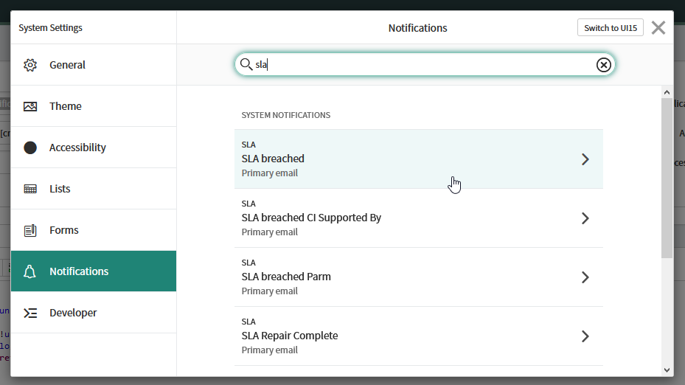Viewport: 685px width, 385px height.
Task: Click the magnifier search icon
Action: tap(246, 64)
